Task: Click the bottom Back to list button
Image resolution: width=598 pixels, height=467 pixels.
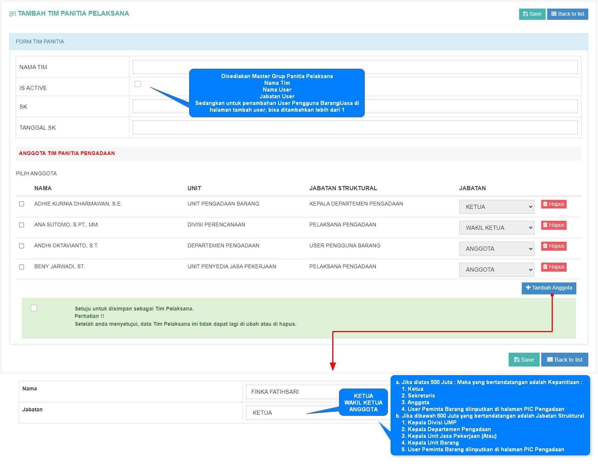Action: pyautogui.click(x=564, y=360)
